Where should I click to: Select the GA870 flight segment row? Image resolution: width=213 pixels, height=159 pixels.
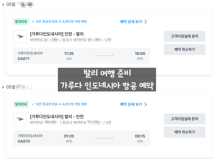coord(82,138)
